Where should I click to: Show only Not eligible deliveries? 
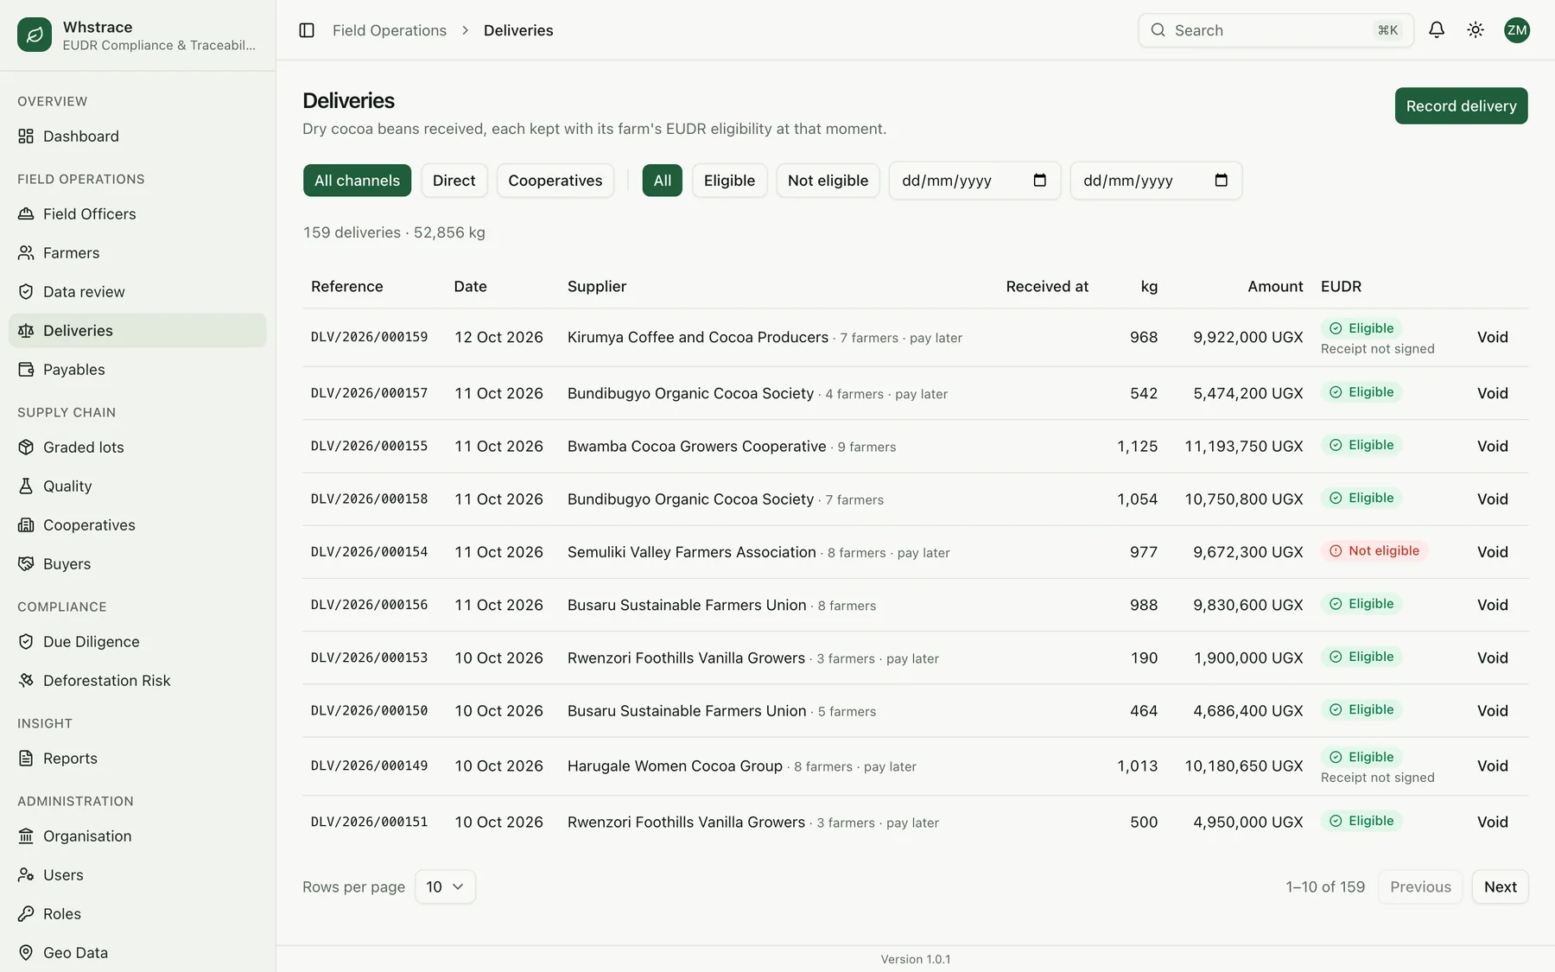tap(828, 181)
